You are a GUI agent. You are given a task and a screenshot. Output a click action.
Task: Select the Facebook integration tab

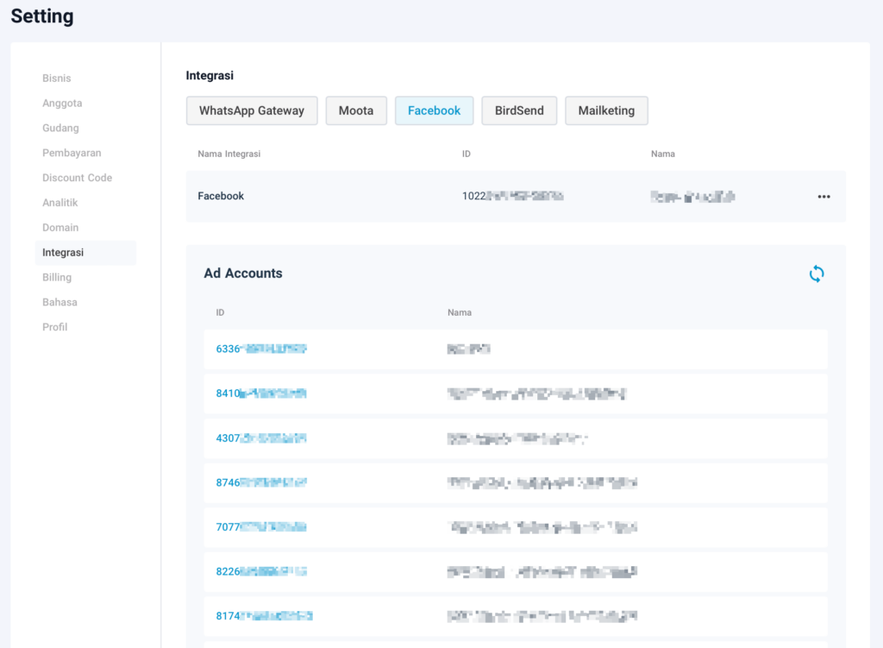click(x=435, y=110)
